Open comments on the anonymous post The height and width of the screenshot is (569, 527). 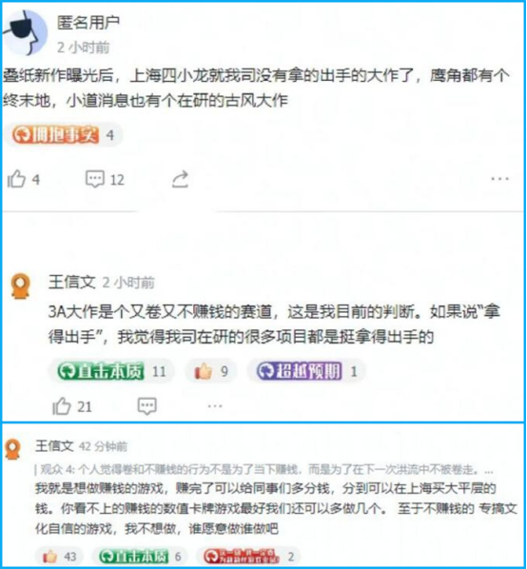point(105,179)
